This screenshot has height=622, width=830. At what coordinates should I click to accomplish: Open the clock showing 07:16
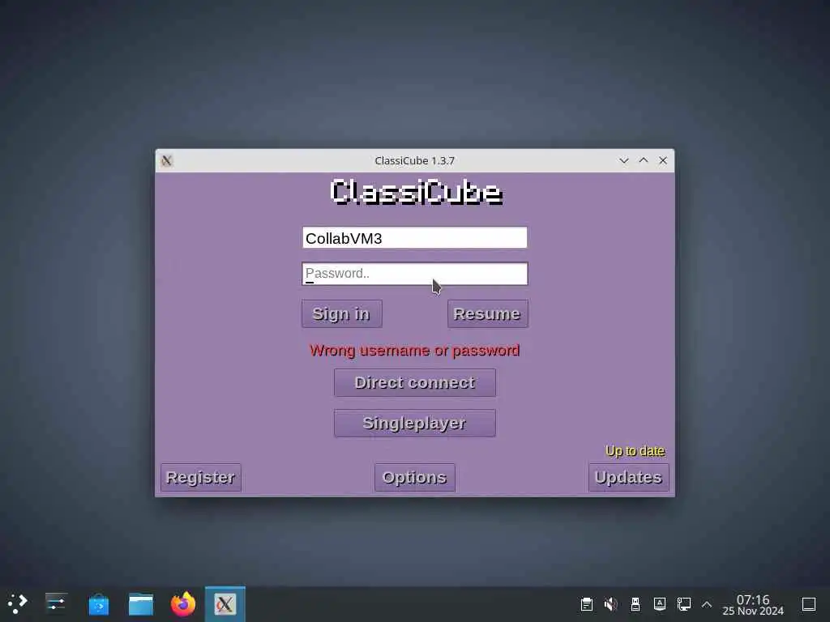[x=753, y=604]
